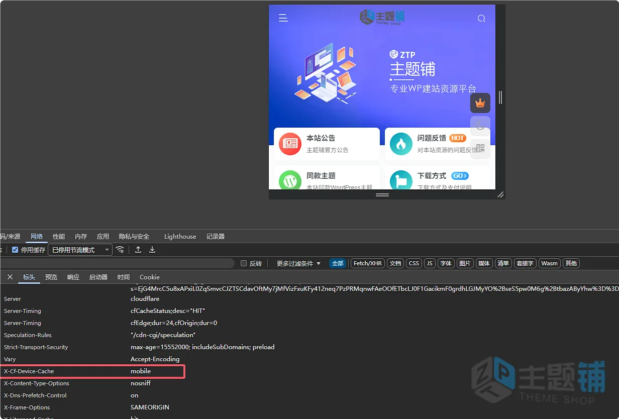Switch to the Lighthouse DevTools panel tab
The height and width of the screenshot is (419, 619).
point(180,236)
